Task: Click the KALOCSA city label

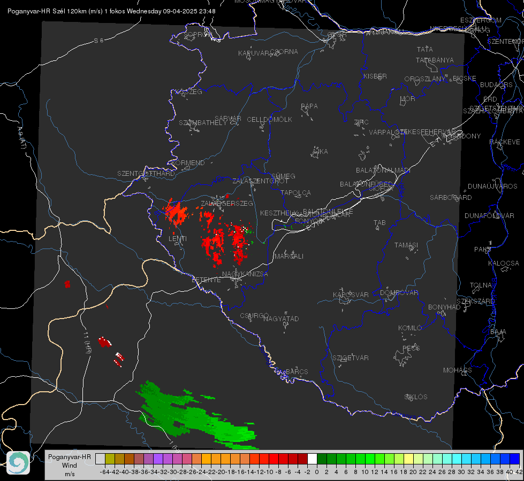Action: pos(503,263)
